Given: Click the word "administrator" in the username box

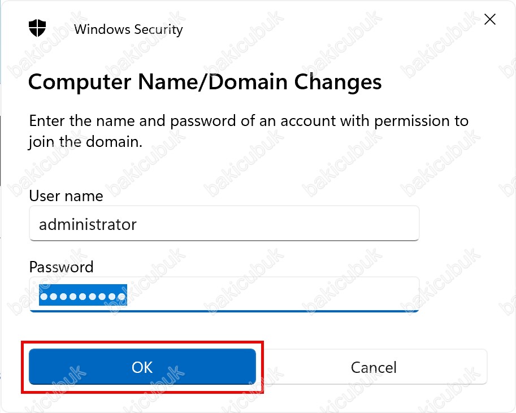Looking at the screenshot, I should click(88, 224).
